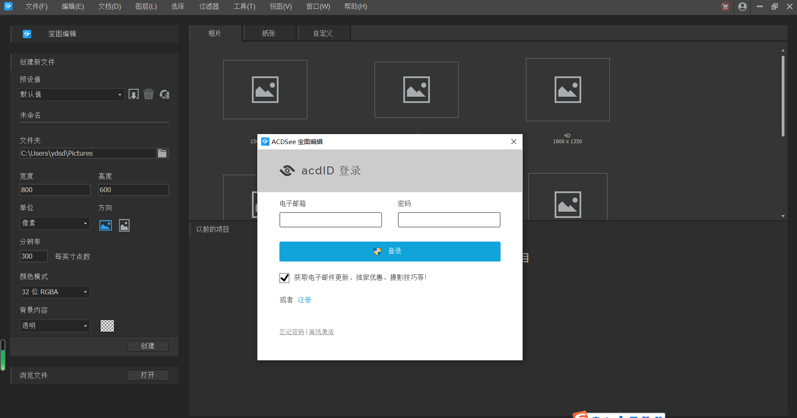Open the 文件(F) menu

(x=36, y=7)
